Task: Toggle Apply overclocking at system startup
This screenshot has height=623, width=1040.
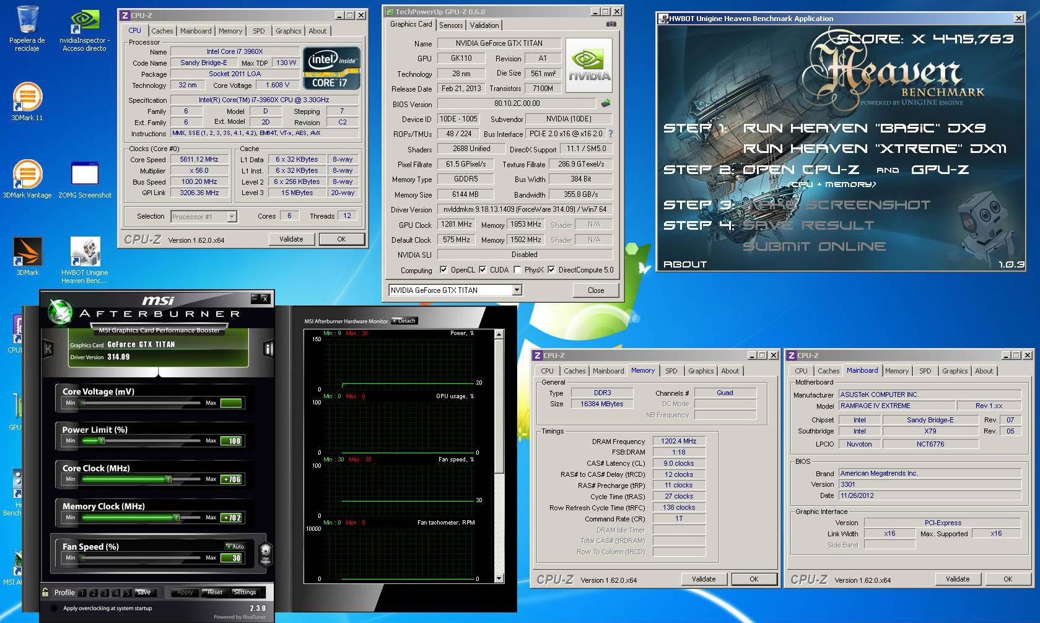Action: coord(54,609)
